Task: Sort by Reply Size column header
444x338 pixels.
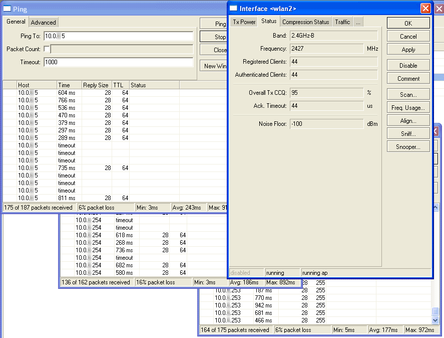Action: point(97,85)
